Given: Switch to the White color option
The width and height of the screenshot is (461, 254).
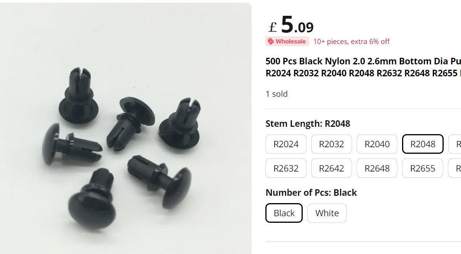Looking at the screenshot, I should point(327,213).
